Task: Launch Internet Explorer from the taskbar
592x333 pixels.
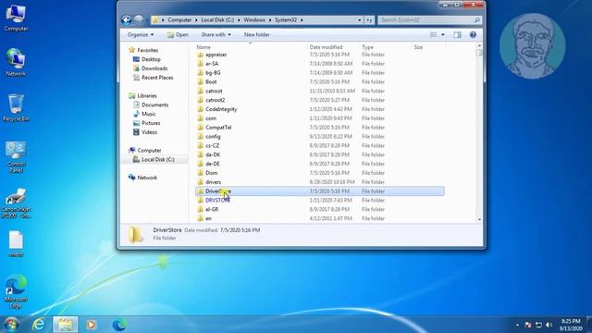Action: (38, 325)
